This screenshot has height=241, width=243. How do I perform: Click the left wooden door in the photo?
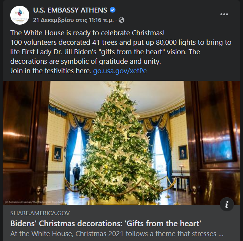click(x=25, y=143)
